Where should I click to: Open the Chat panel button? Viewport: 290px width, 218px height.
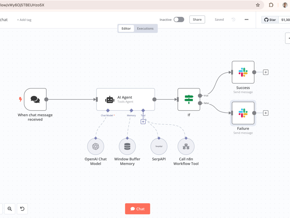tap(137, 209)
